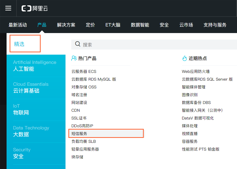Select the 产品 nav item
Image resolution: width=237 pixels, height=169 pixels.
pos(42,25)
